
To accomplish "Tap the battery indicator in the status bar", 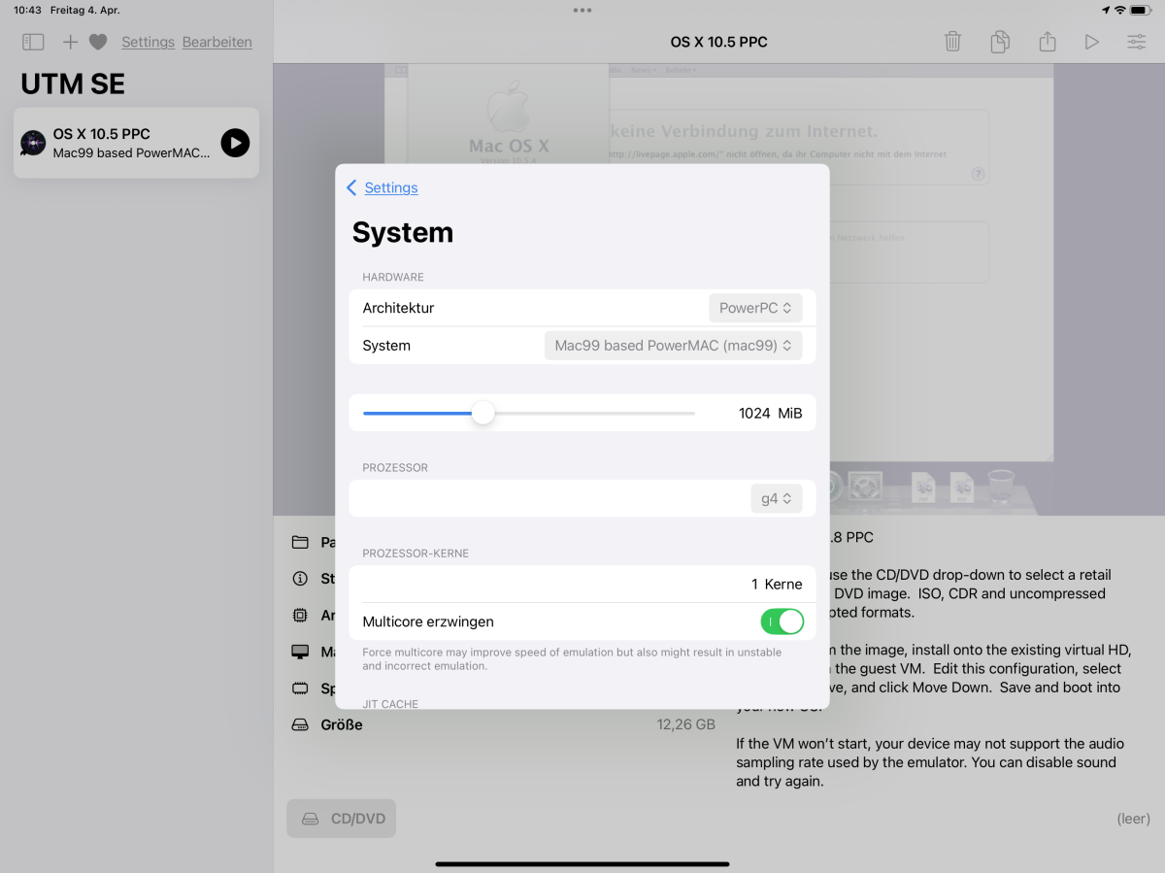I will pos(1141,10).
